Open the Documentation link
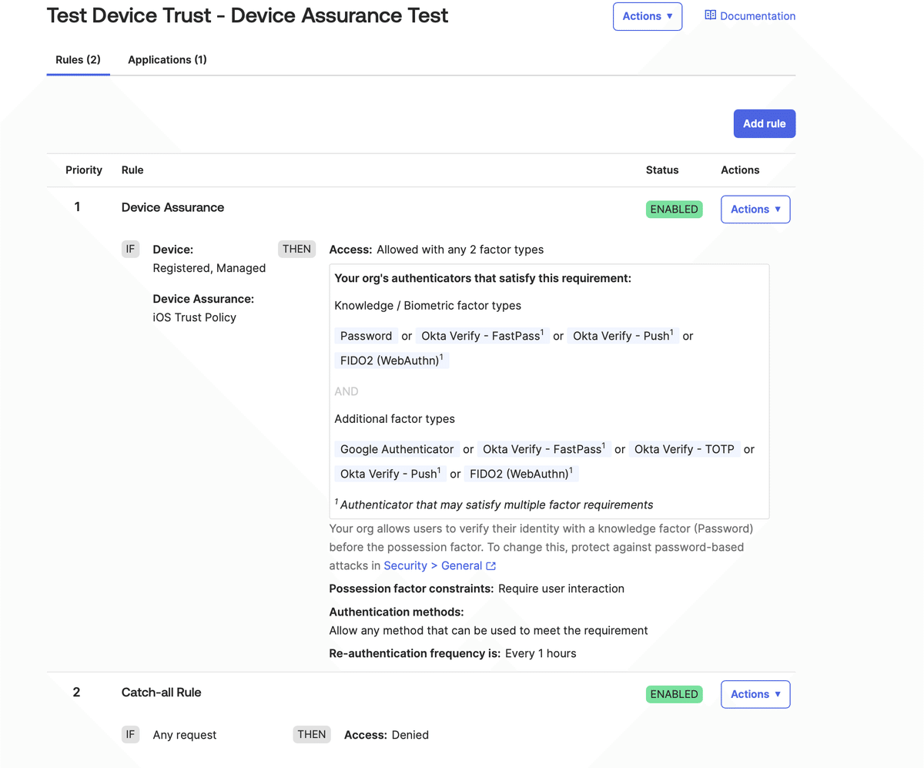The image size is (924, 768). [x=757, y=15]
